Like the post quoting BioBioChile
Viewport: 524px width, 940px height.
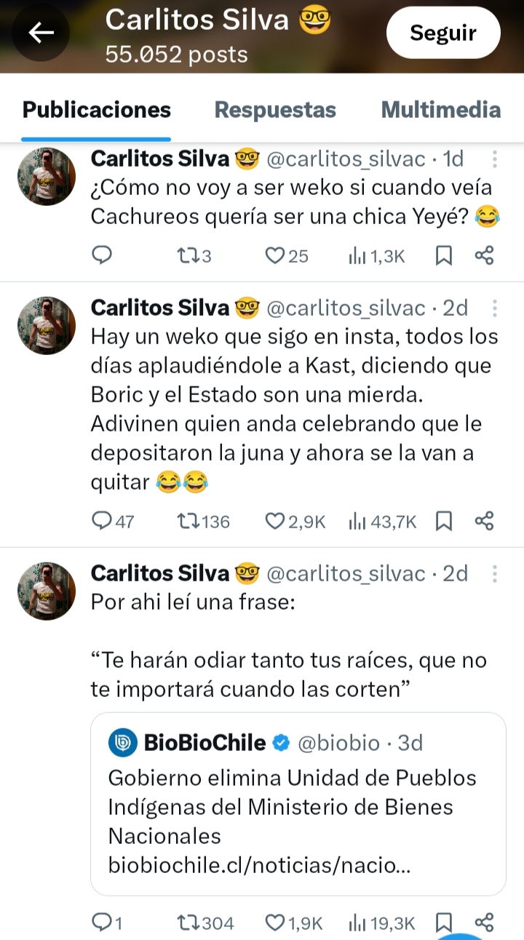pos(274,923)
